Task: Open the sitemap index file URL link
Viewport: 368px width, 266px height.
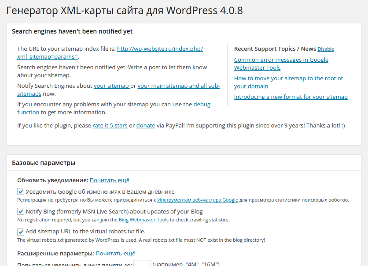Action: coord(160,49)
